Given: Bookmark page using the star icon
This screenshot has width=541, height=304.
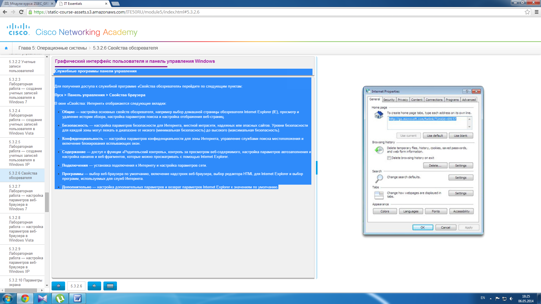Looking at the screenshot, I should 527,12.
